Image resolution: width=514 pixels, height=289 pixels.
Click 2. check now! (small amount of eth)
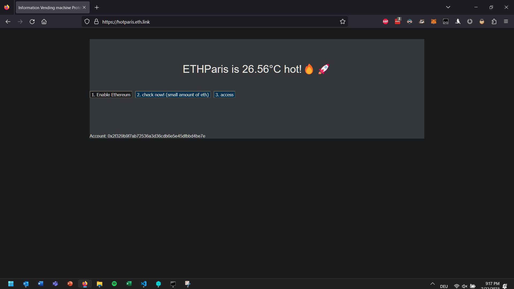tap(173, 95)
